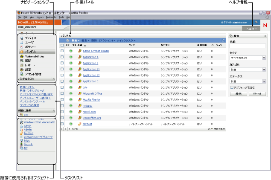The image size is (271, 180).
Task: Open the カテゴリ combo box in search
Action: point(248,70)
